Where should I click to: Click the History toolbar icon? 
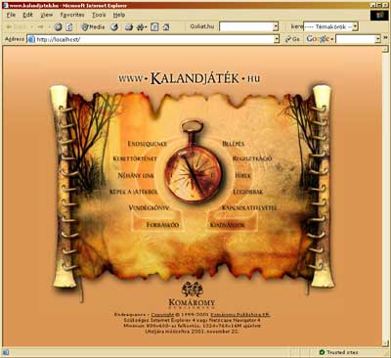(x=114, y=27)
